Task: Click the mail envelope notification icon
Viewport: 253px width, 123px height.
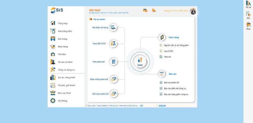Action: point(145,10)
